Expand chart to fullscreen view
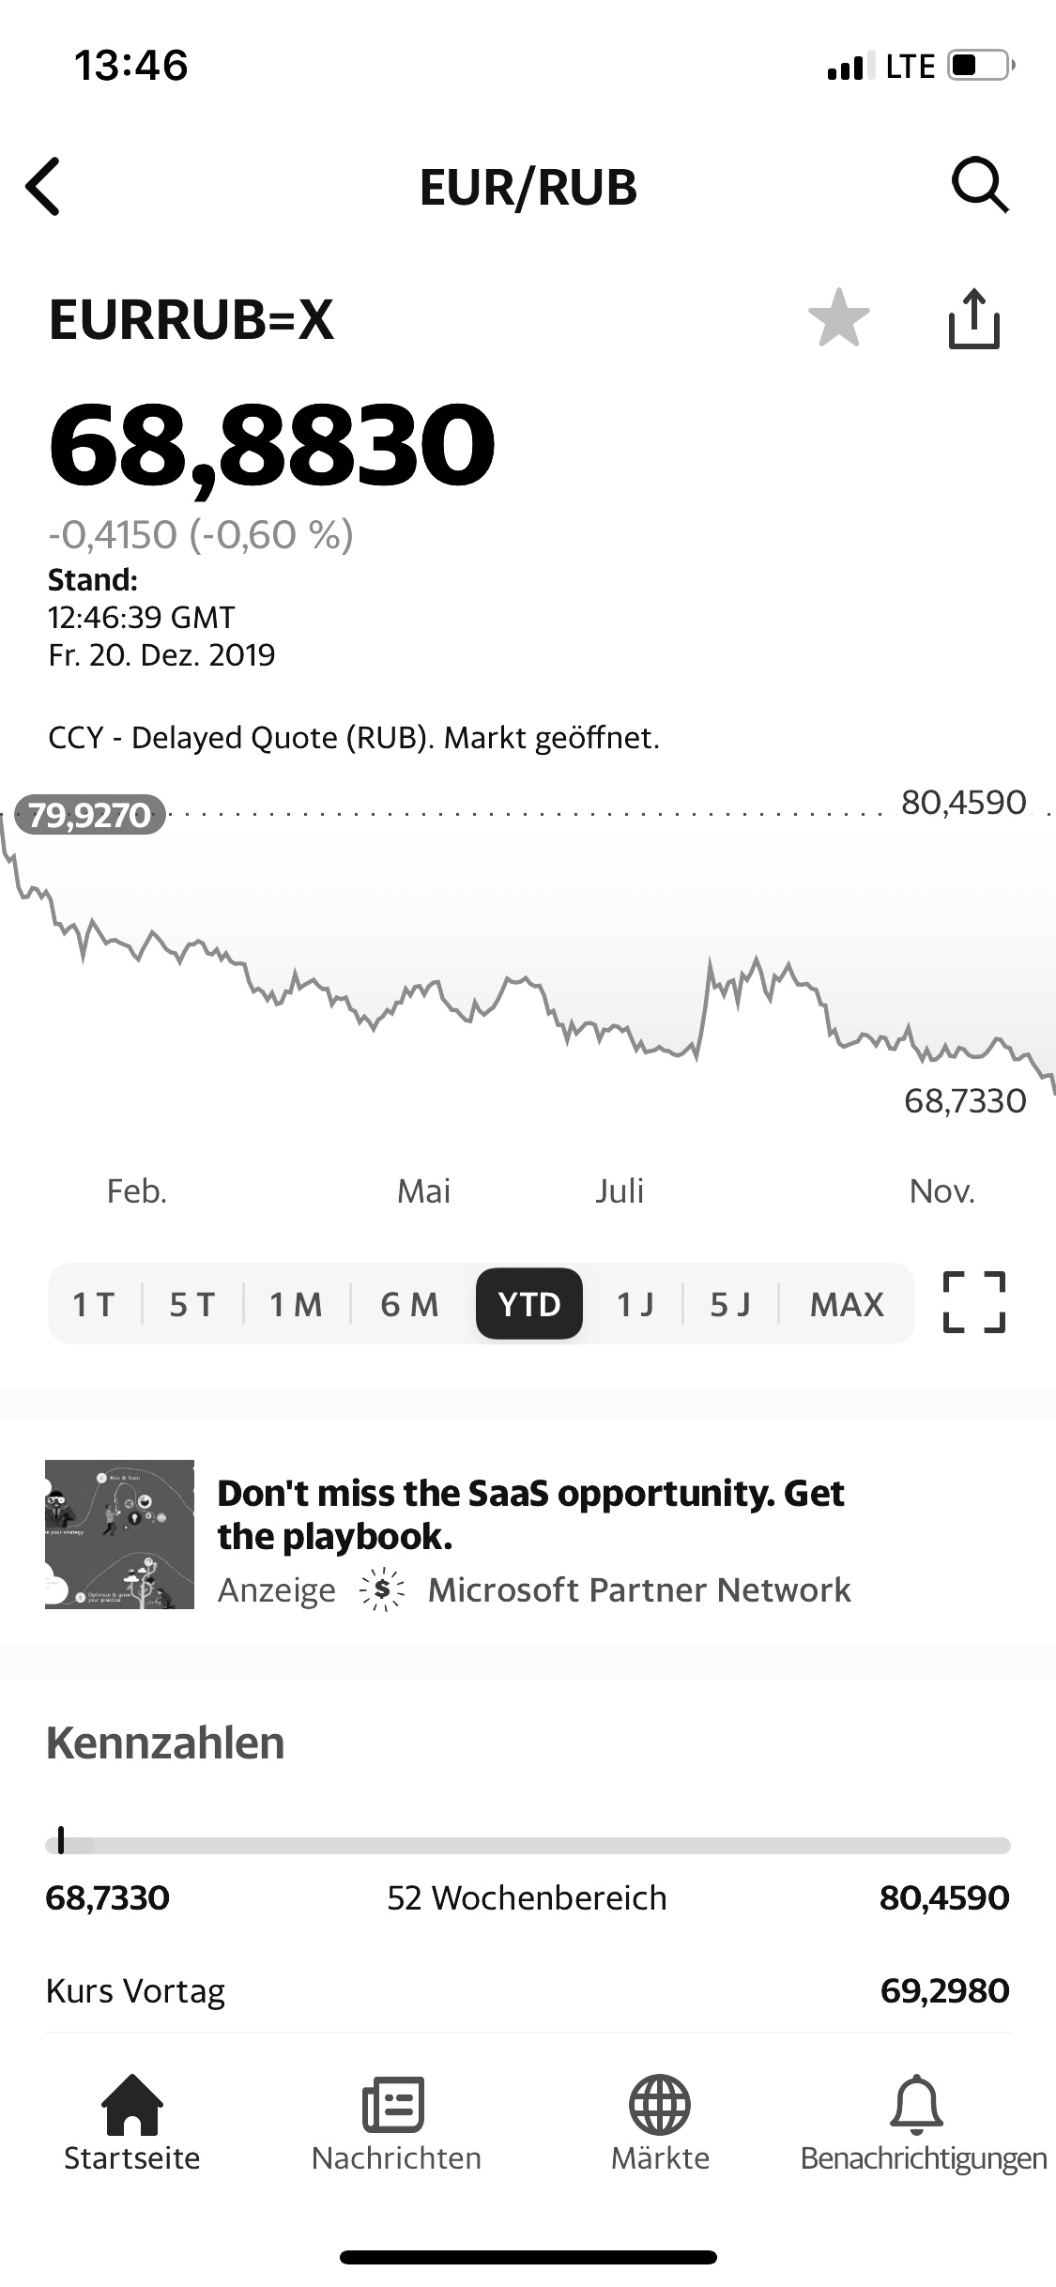 973,1303
